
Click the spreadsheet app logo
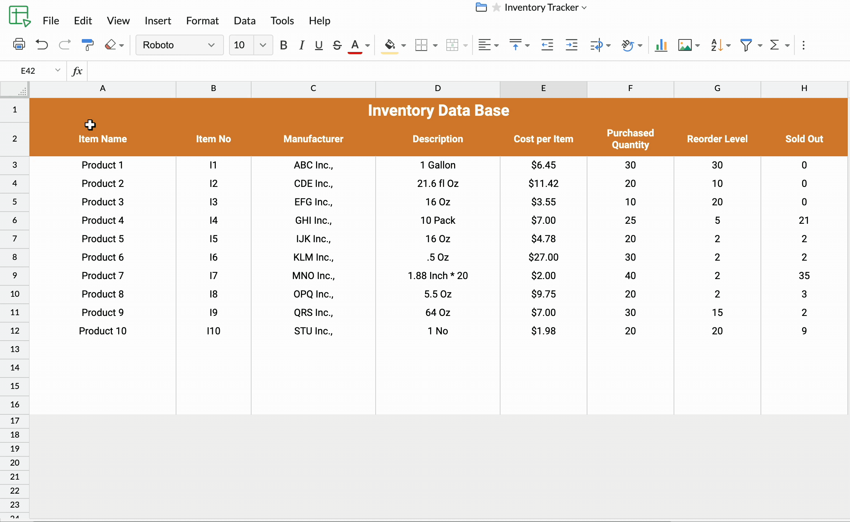20,16
